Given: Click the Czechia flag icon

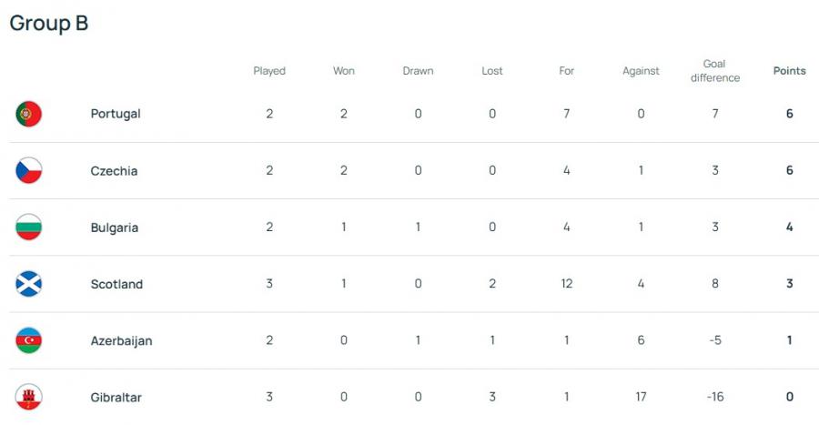Looking at the screenshot, I should [29, 170].
